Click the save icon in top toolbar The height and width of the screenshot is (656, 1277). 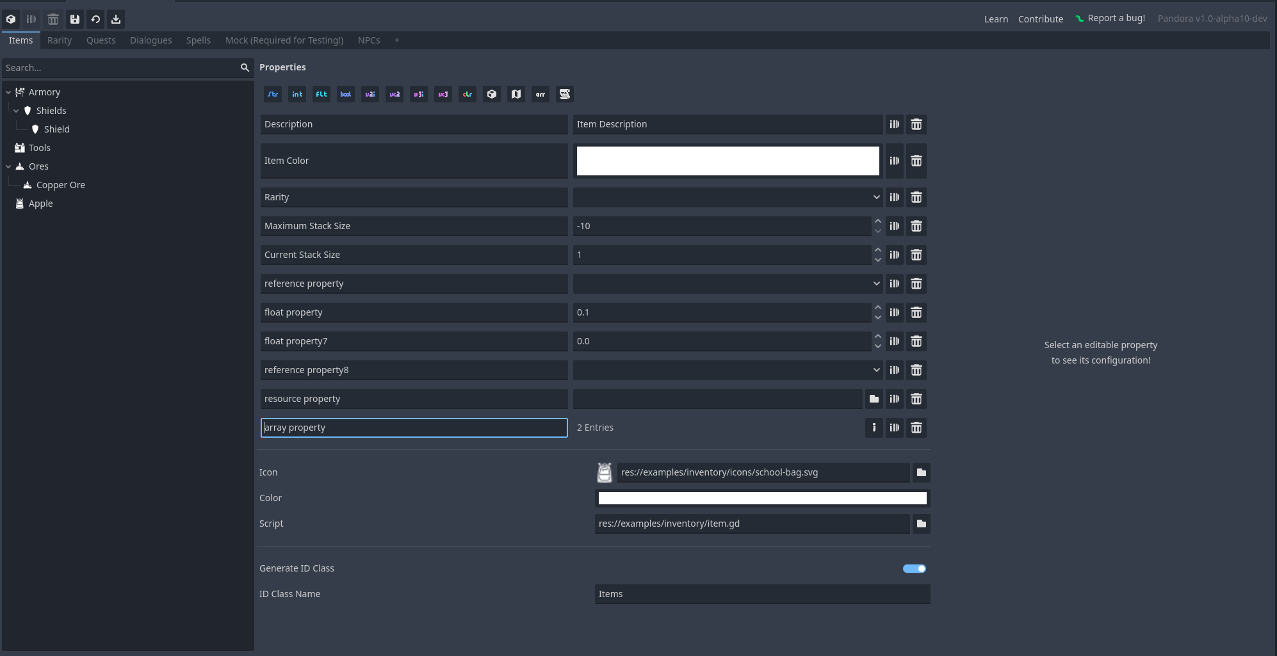tap(75, 19)
